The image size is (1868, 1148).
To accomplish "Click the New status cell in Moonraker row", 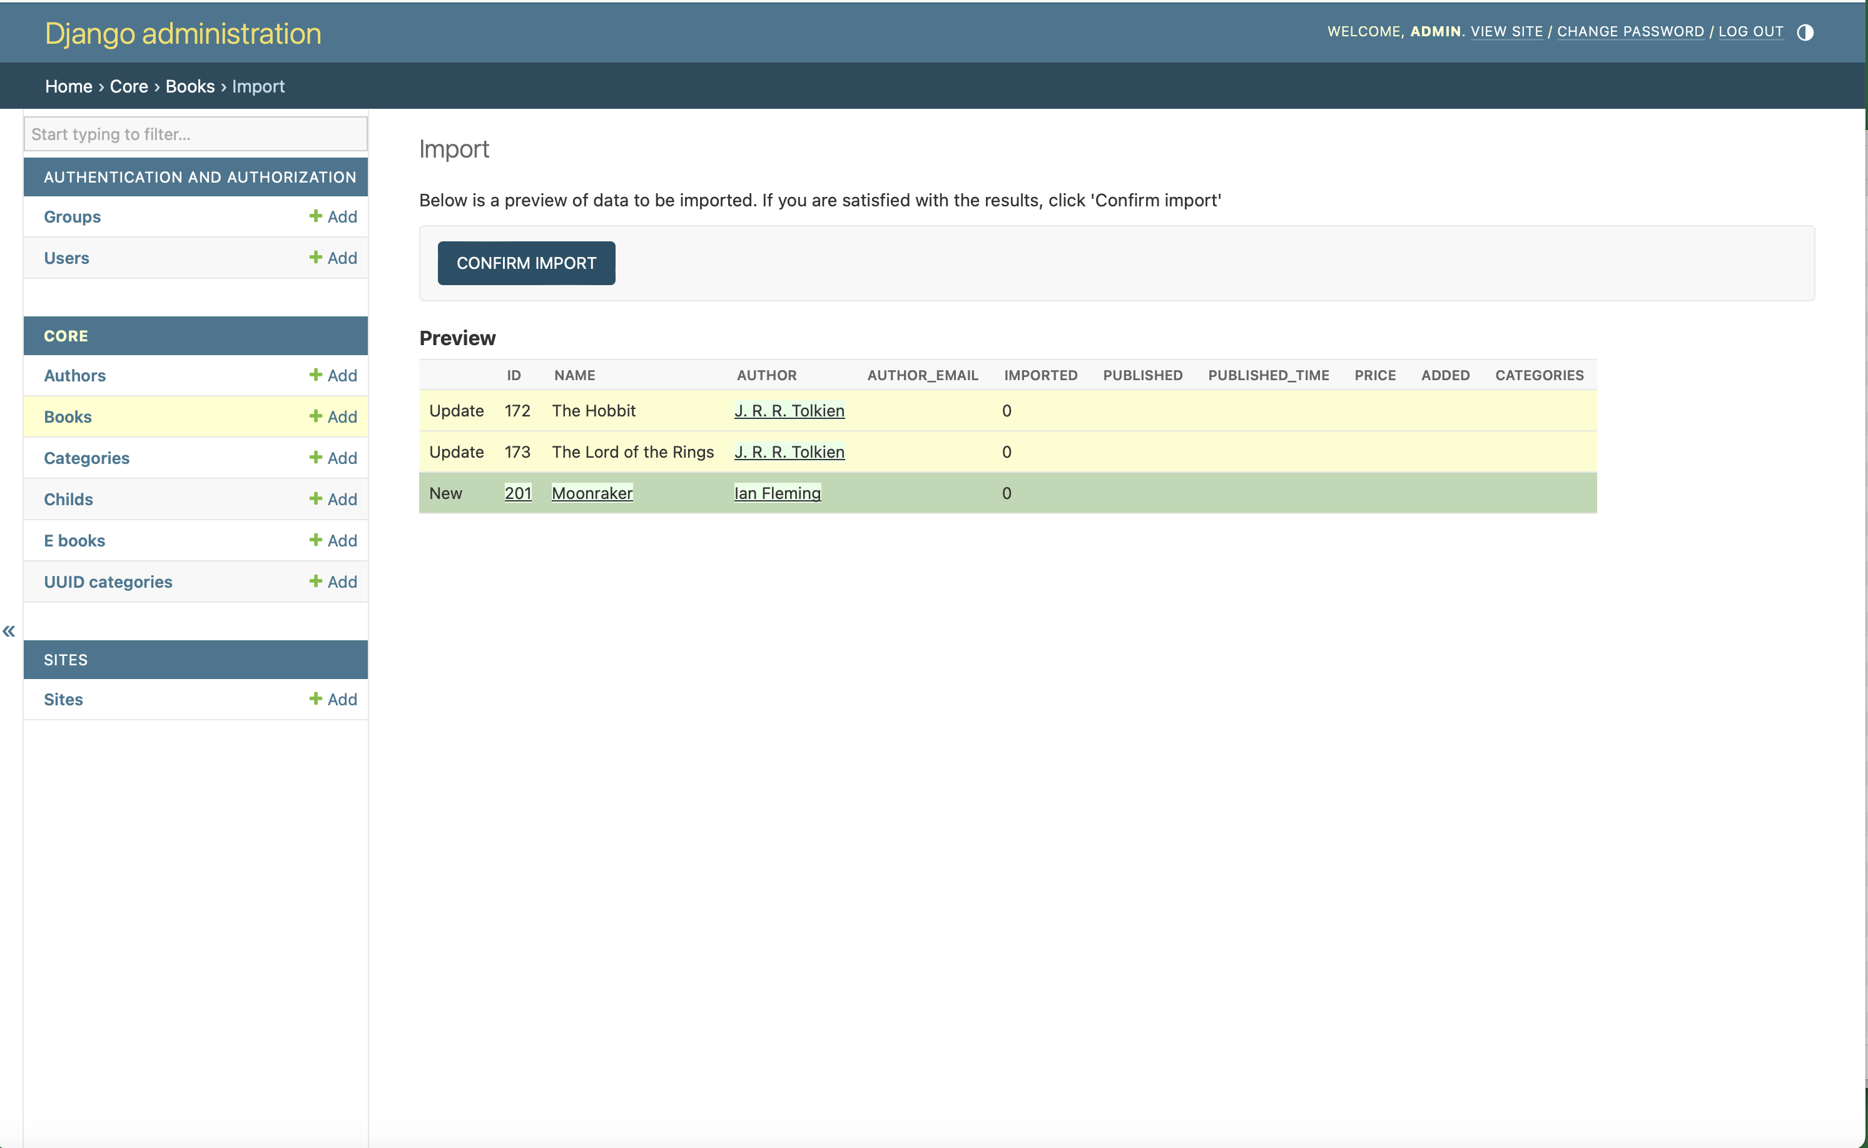I will click(x=446, y=493).
